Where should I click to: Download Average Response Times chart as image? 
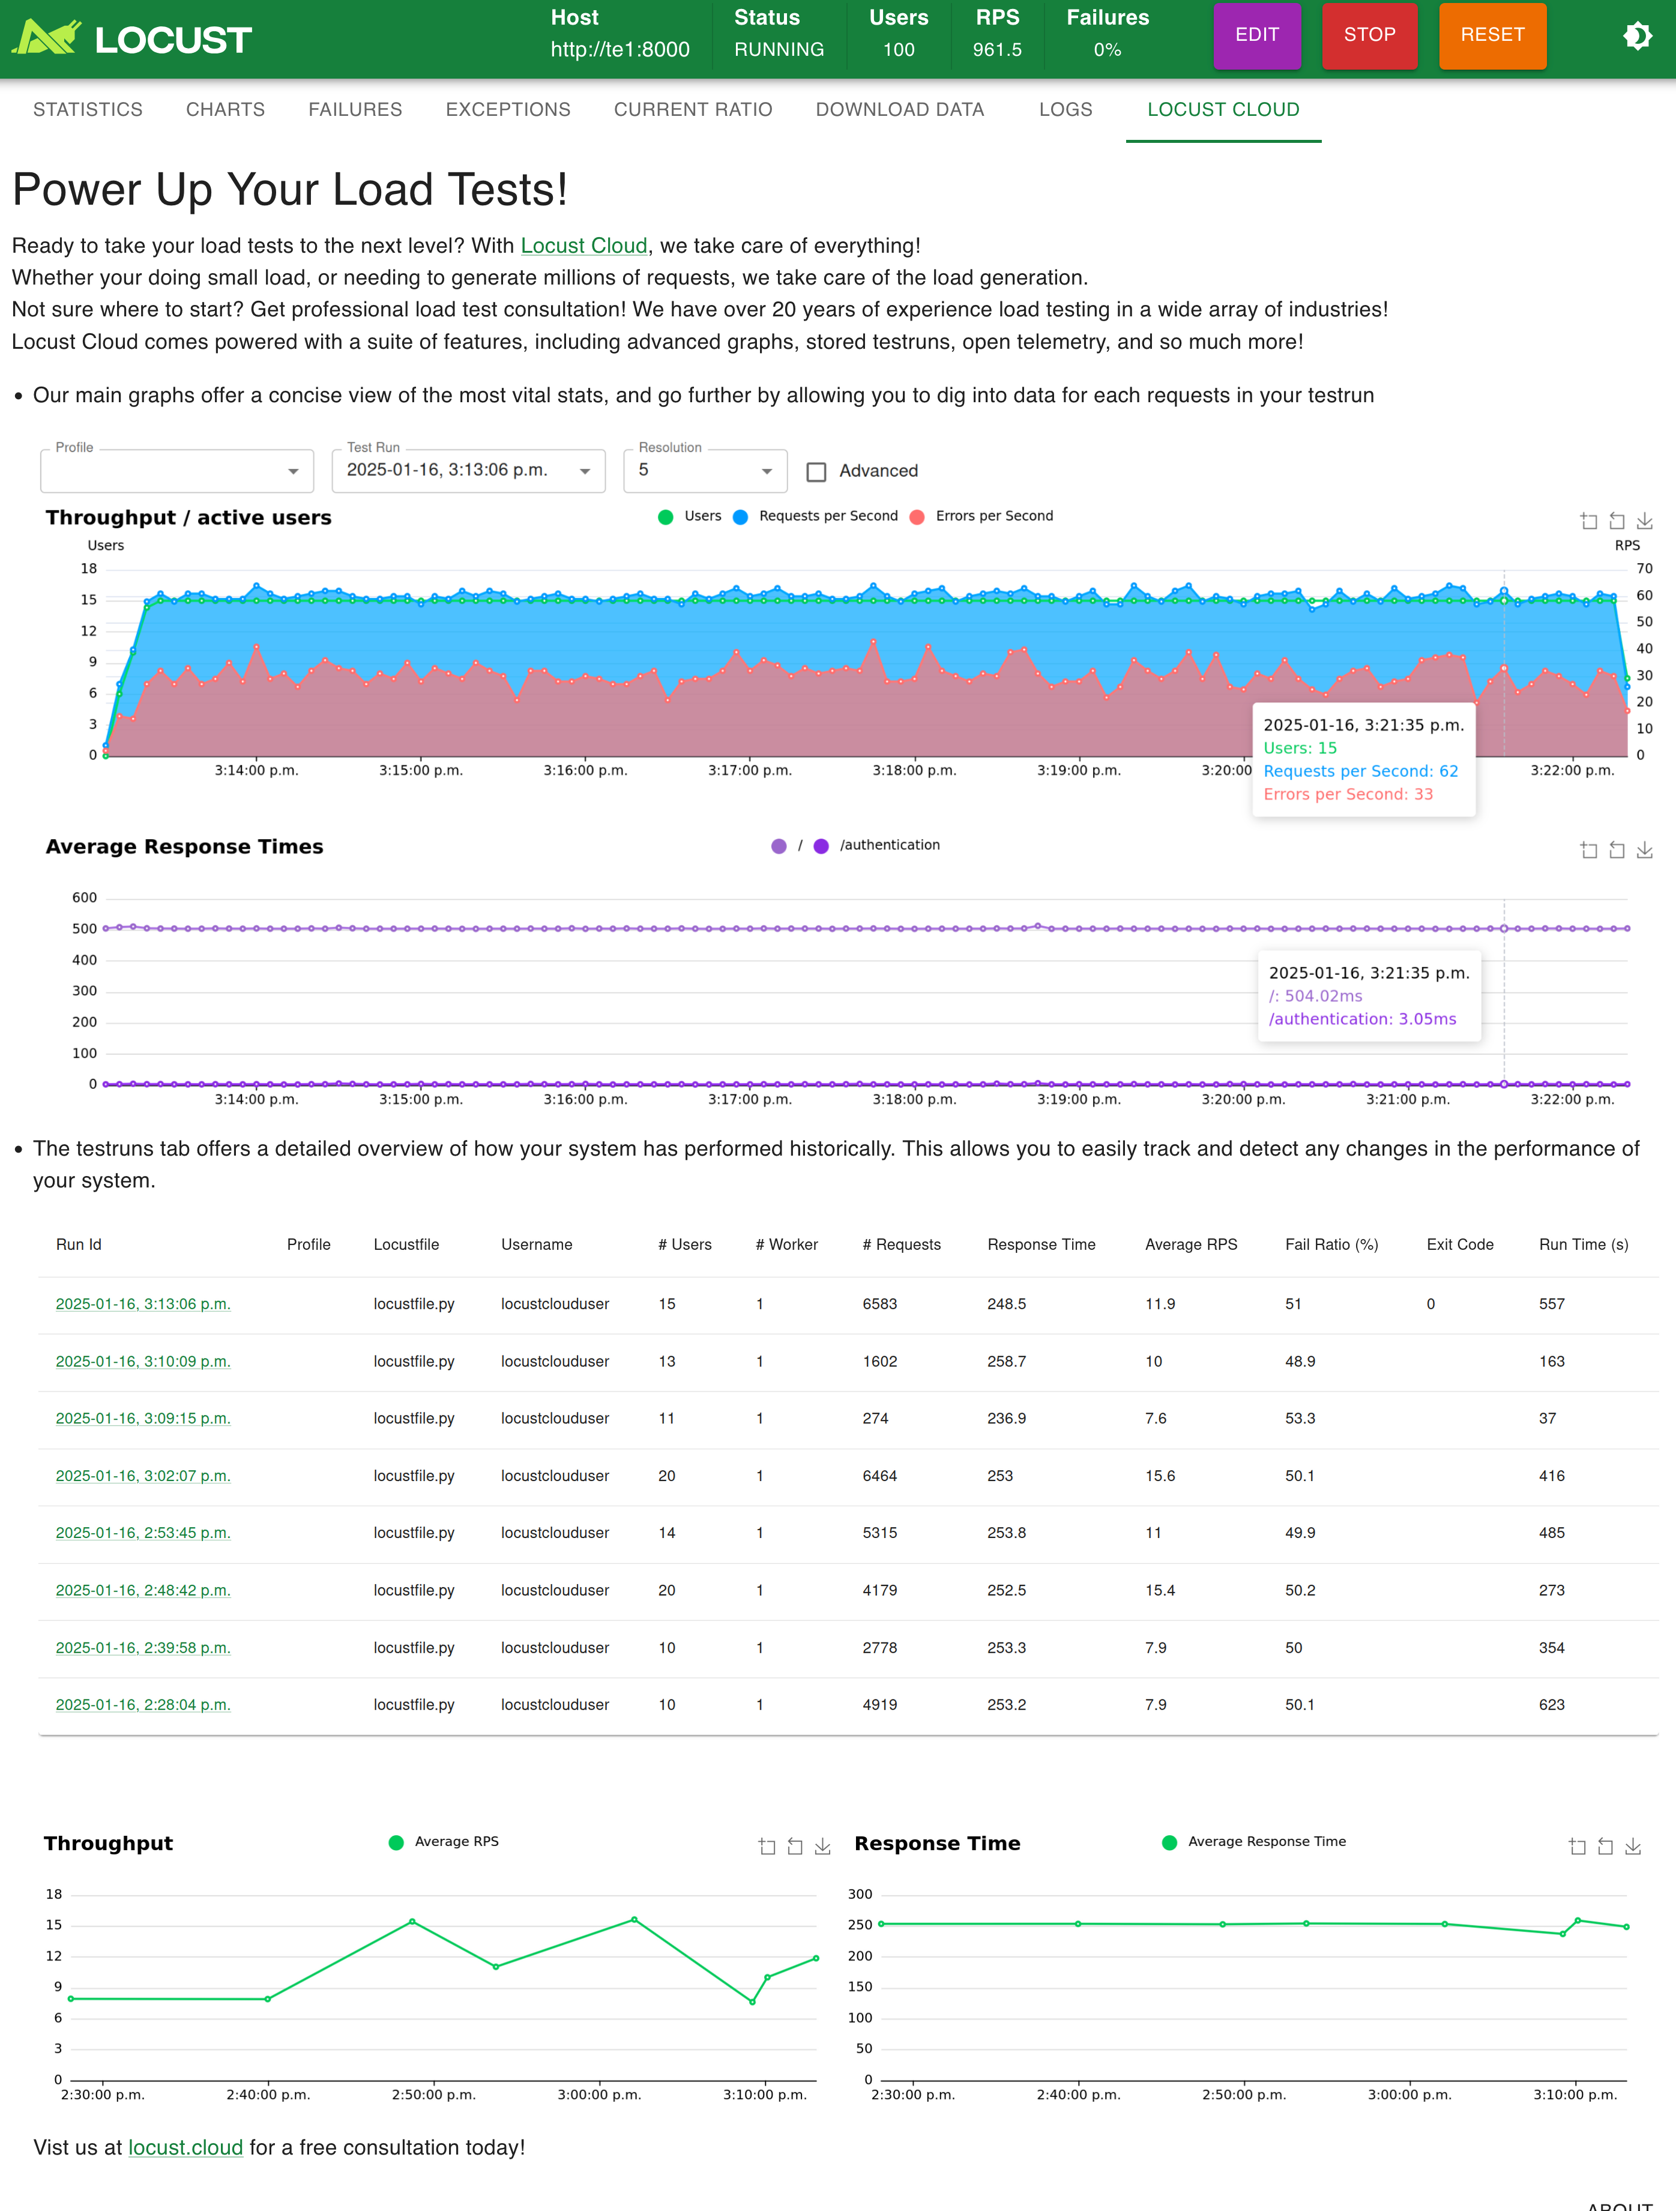[x=1644, y=849]
